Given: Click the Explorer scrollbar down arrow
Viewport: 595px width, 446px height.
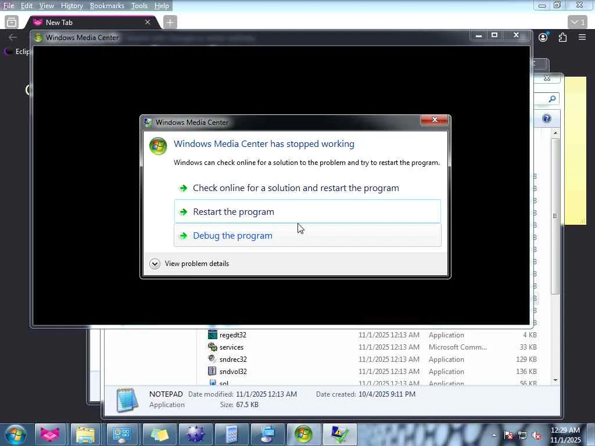Looking at the screenshot, I should coord(555,380).
